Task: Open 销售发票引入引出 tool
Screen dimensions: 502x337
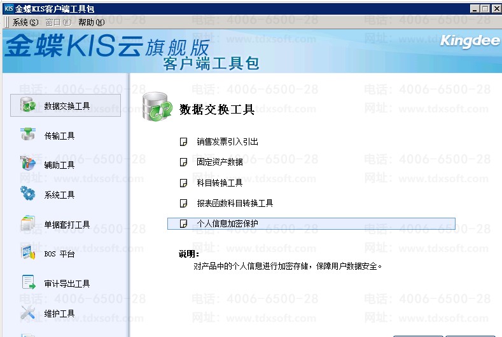Action: [x=227, y=142]
